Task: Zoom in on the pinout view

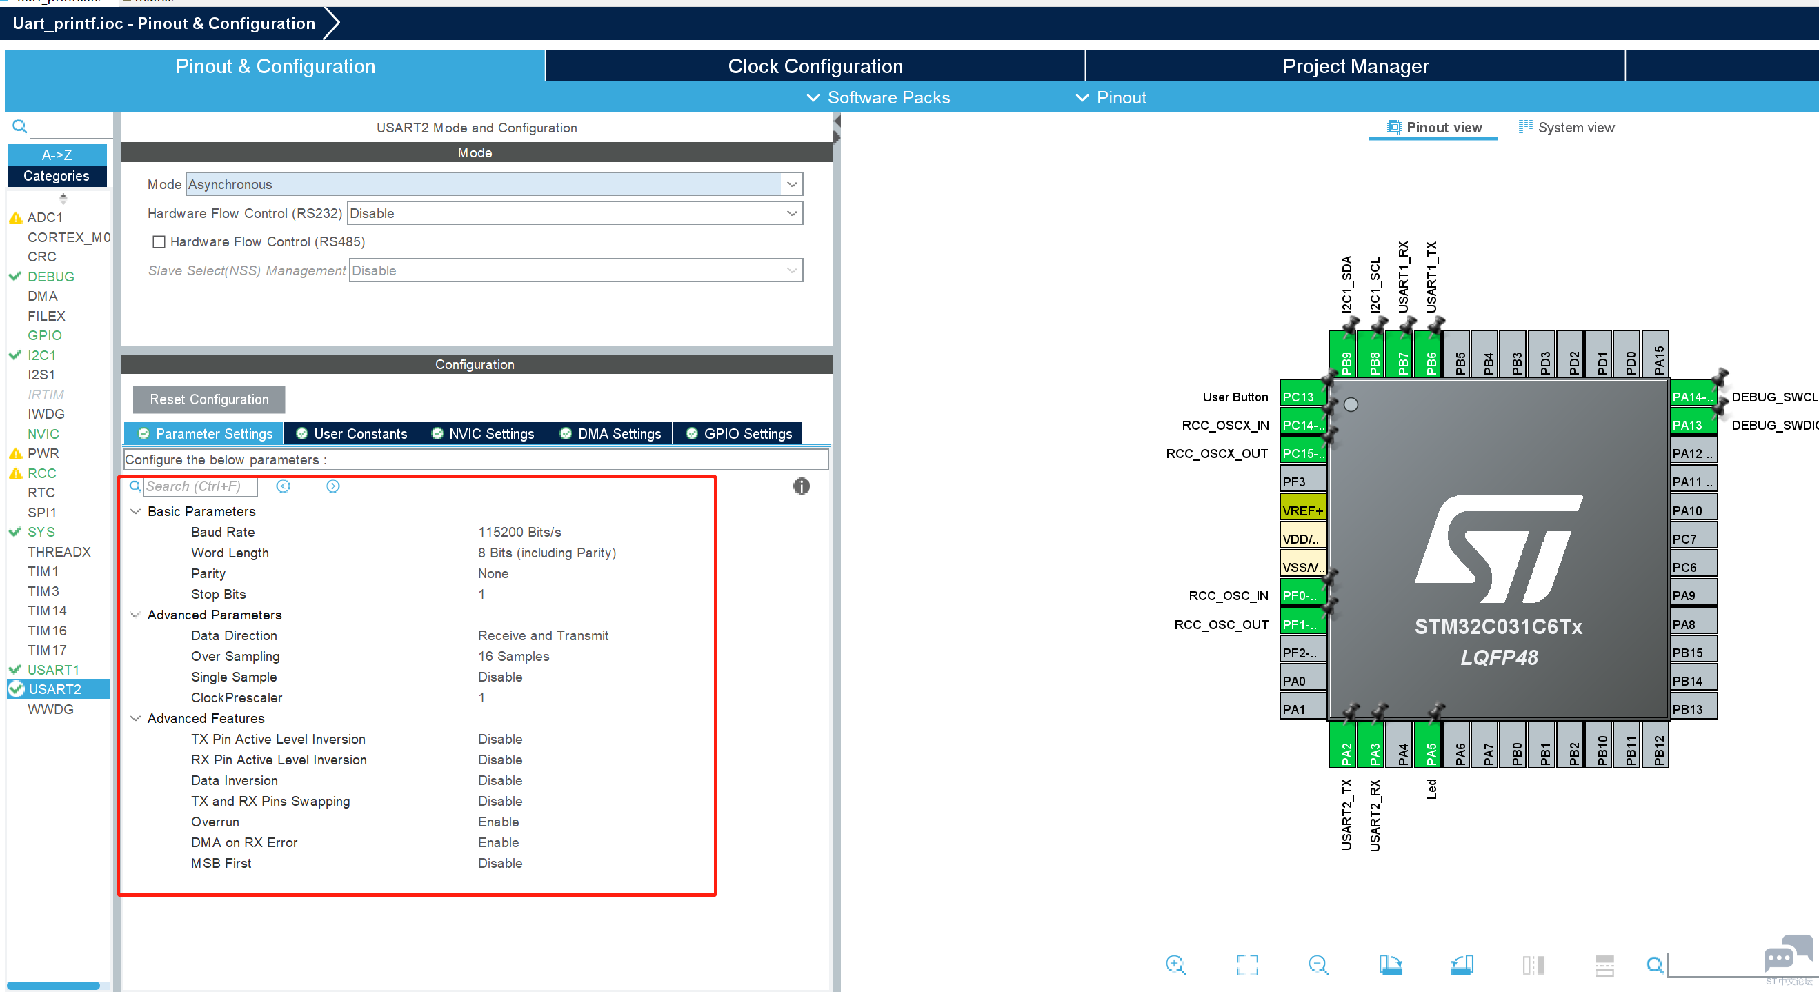Action: (1175, 964)
